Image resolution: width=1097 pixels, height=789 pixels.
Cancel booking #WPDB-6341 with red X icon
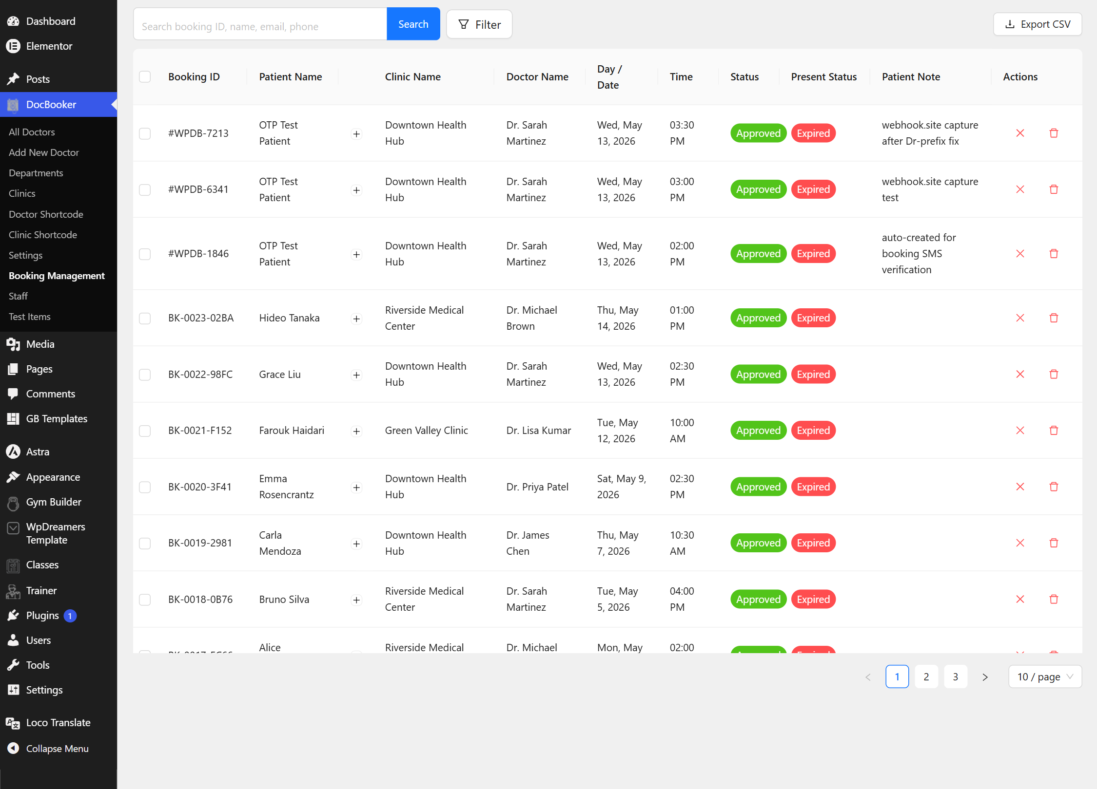[x=1020, y=189]
